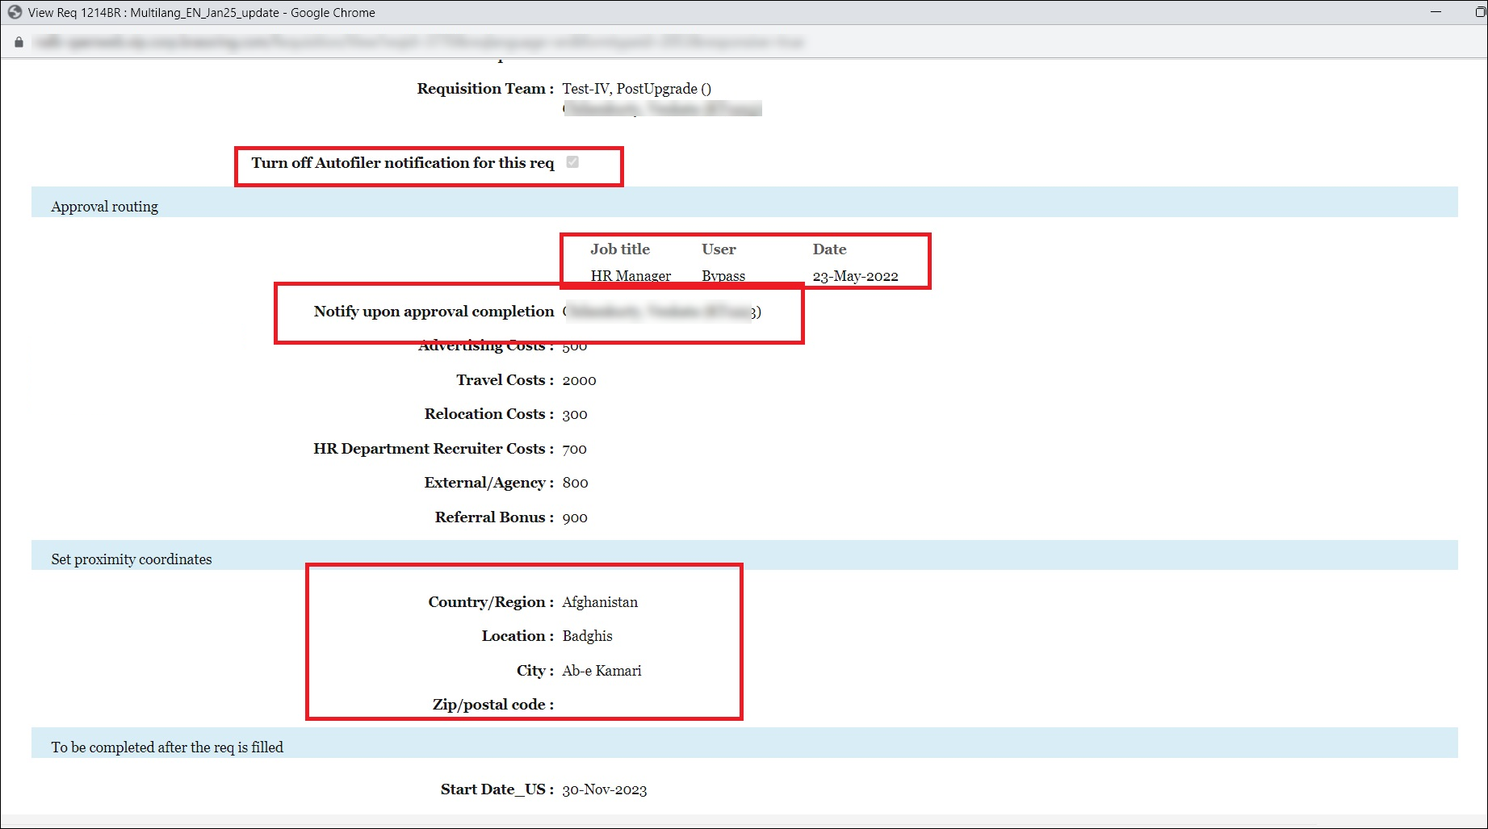Click the HR Manager cell
Screen dimensions: 1488x829
pyautogui.click(x=631, y=276)
